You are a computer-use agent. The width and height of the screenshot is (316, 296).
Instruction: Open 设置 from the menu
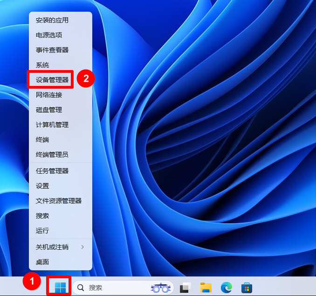[61, 186]
